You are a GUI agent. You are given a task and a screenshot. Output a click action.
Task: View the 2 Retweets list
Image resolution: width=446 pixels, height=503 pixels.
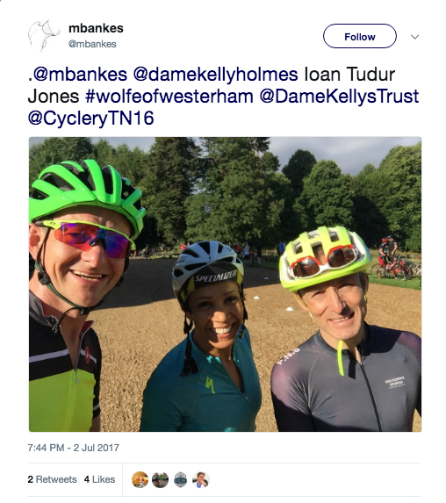coord(53,479)
